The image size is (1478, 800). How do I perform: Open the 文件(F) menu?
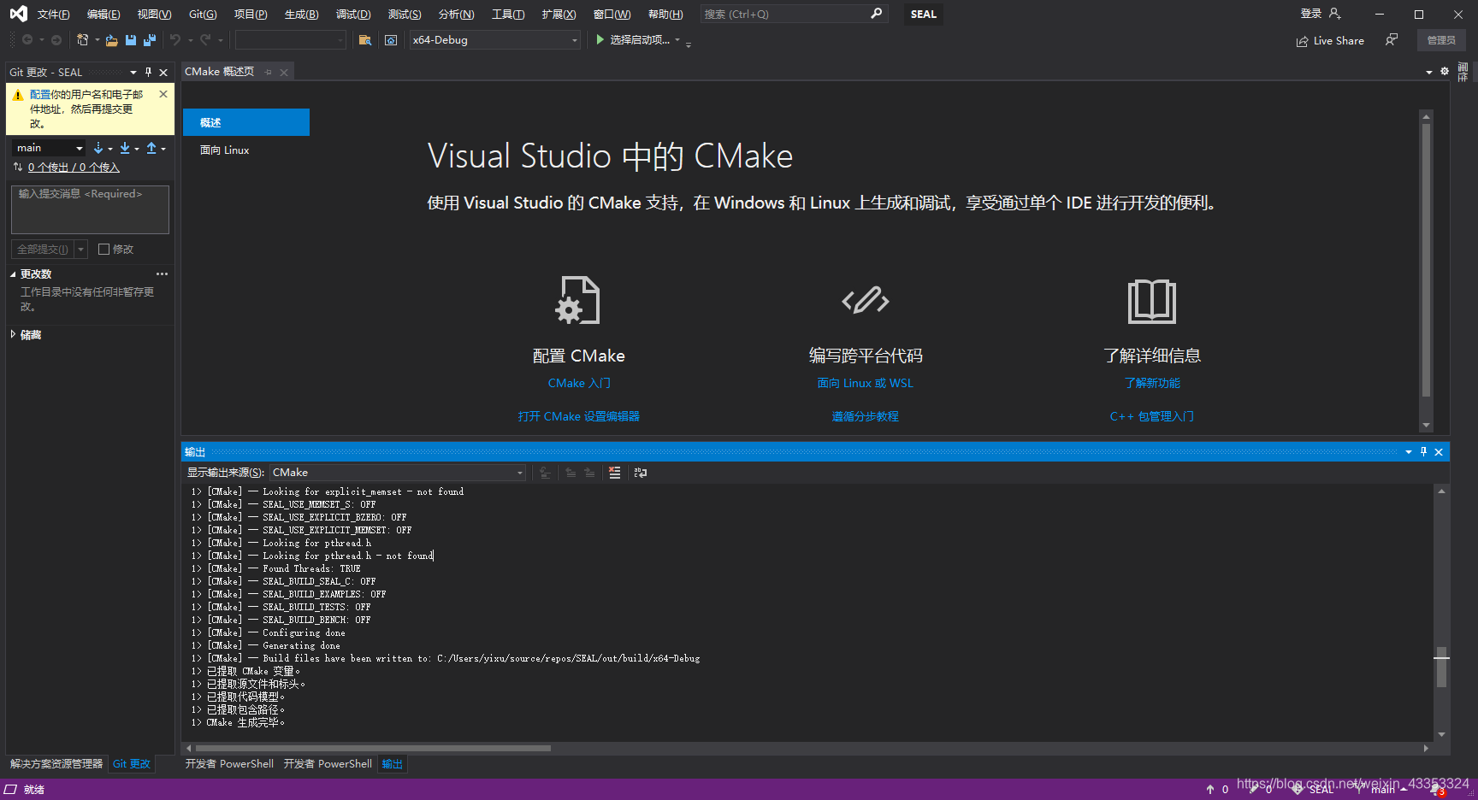pos(53,15)
